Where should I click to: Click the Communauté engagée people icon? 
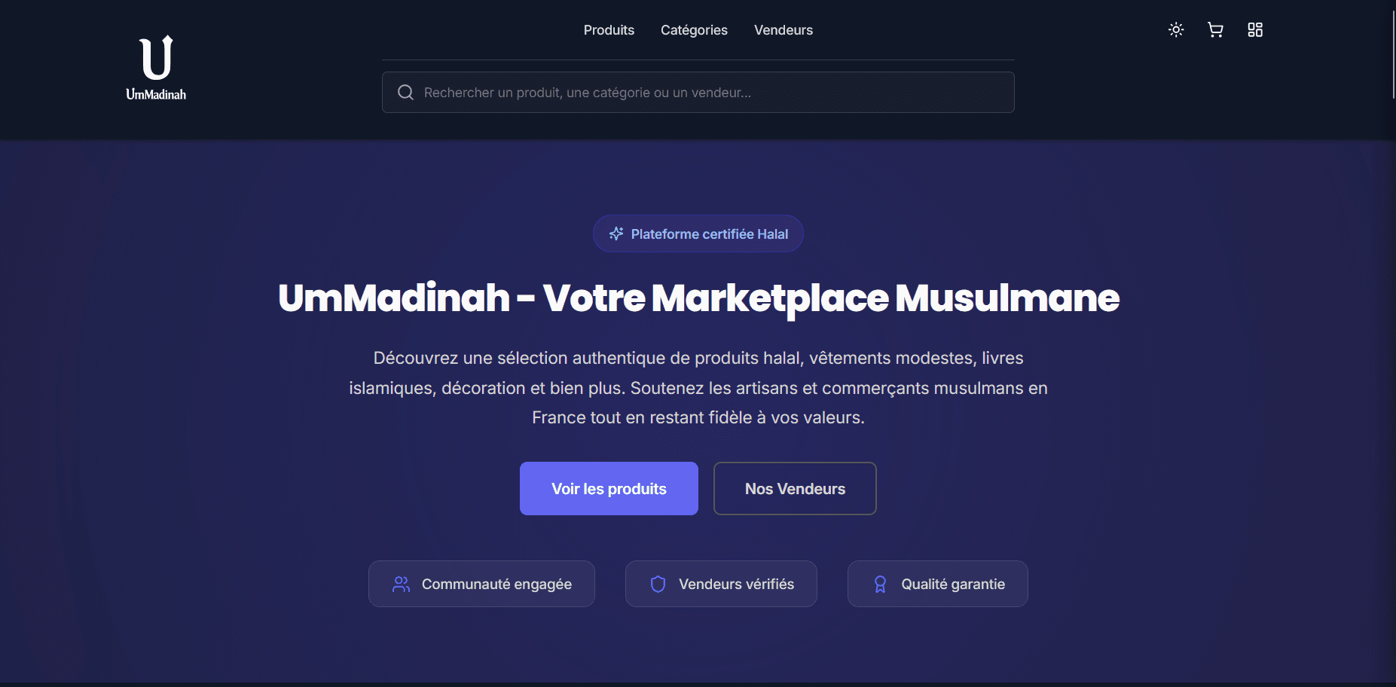[401, 585]
